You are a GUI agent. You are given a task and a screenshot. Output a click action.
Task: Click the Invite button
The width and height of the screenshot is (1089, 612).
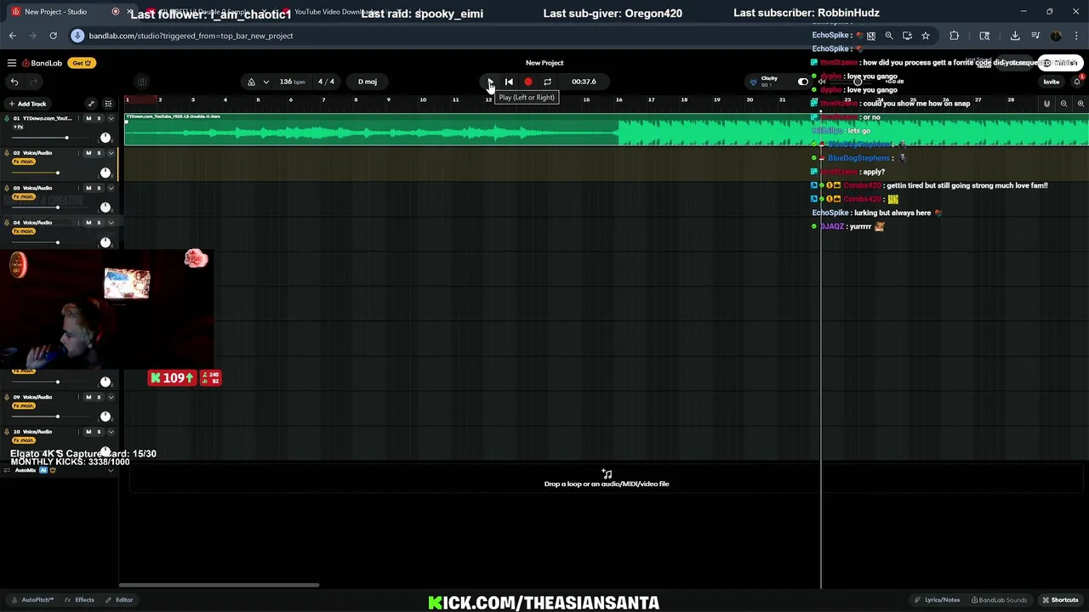(x=1052, y=82)
